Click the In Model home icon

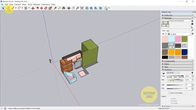pyautogui.click(x=169, y=34)
